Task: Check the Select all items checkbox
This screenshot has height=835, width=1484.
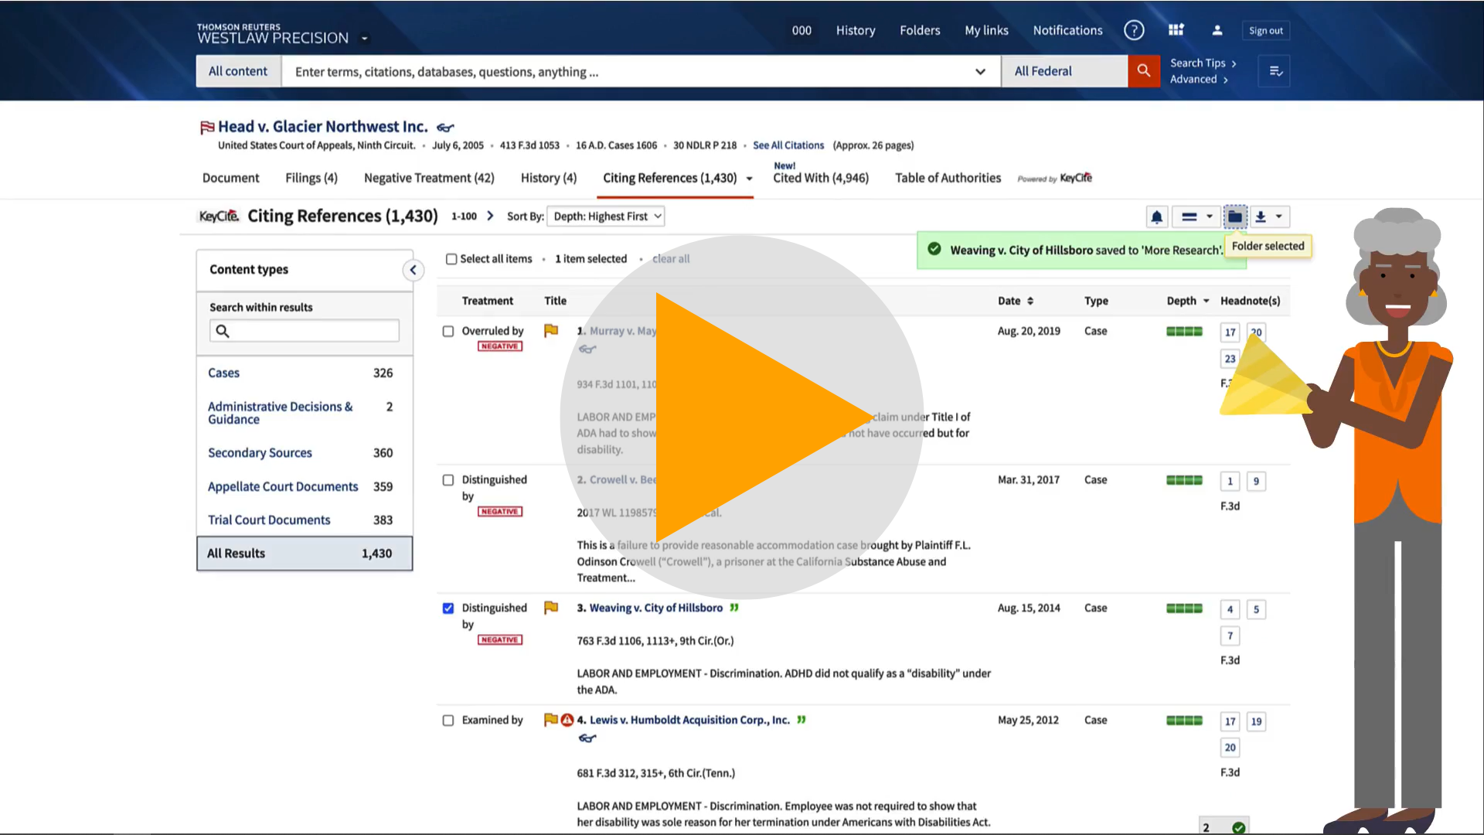Action: (451, 259)
